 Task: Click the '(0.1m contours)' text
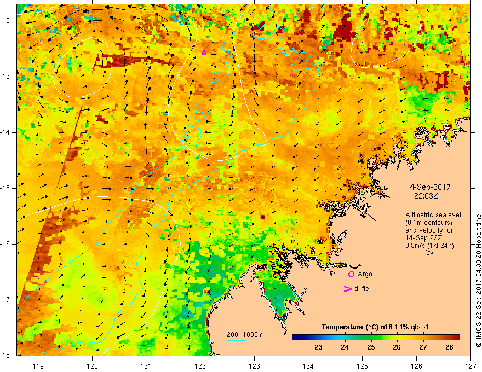point(428,223)
